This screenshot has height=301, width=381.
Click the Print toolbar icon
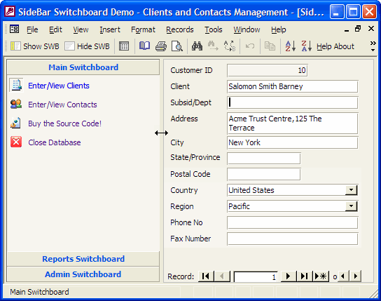click(161, 46)
